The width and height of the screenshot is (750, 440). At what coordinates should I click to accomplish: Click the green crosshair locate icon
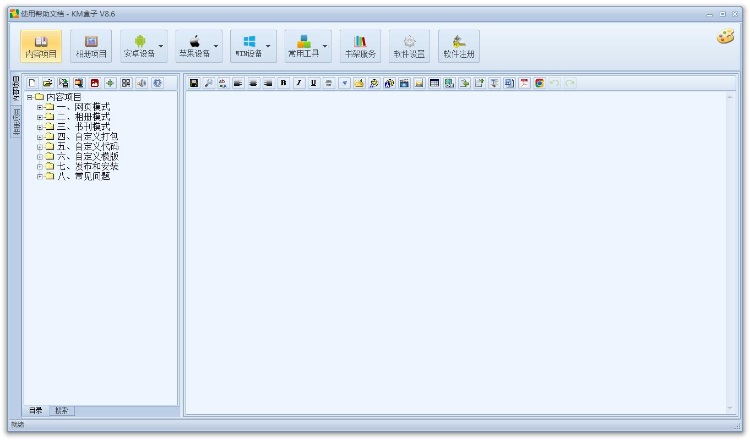tap(110, 83)
